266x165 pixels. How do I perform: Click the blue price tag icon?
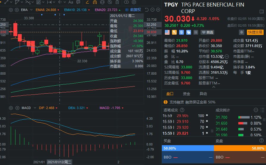tap(189, 32)
